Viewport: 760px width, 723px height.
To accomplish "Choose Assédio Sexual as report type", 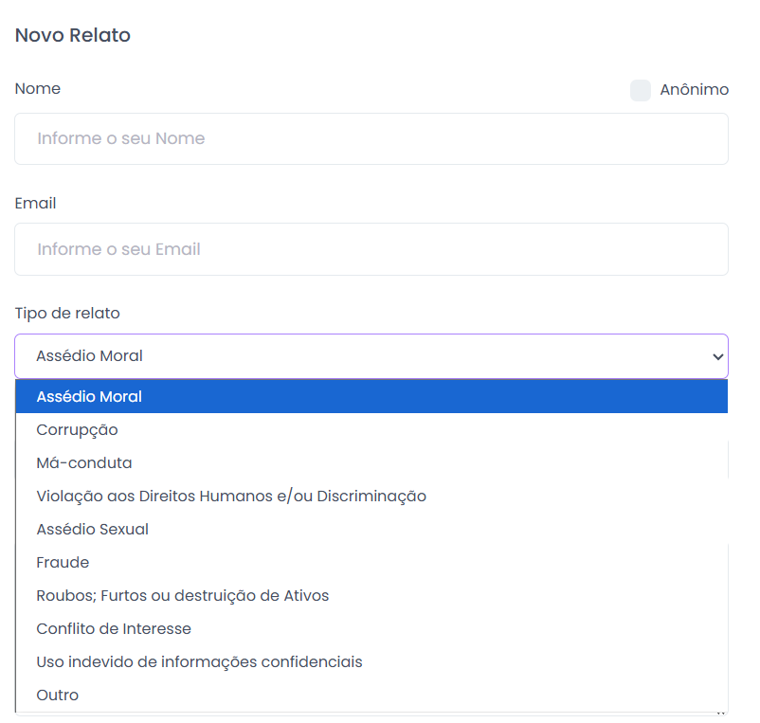I will point(93,530).
